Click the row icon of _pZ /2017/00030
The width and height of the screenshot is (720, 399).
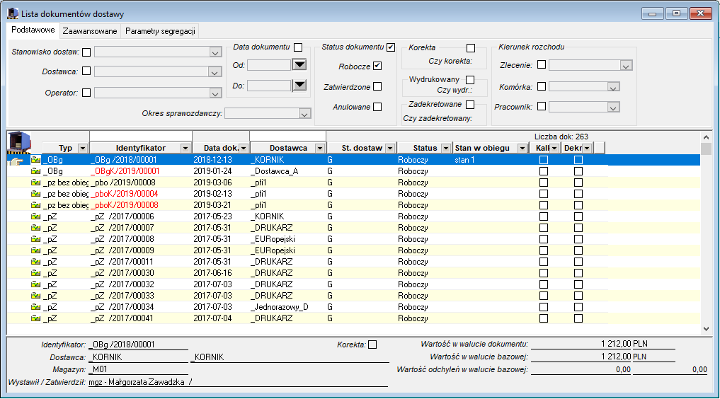click(35, 273)
